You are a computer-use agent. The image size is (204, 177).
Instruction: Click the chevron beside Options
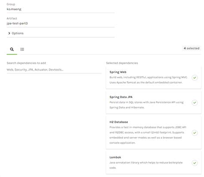point(9,33)
